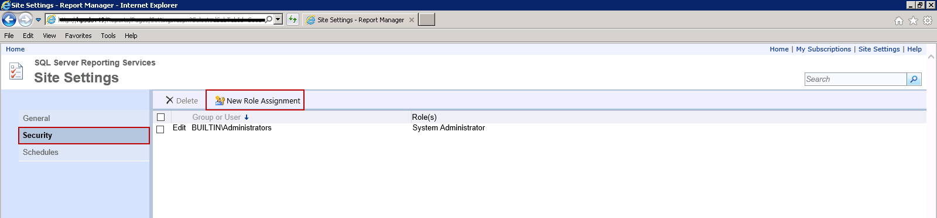Click the SQL Server Reporting Services heading

(95, 63)
